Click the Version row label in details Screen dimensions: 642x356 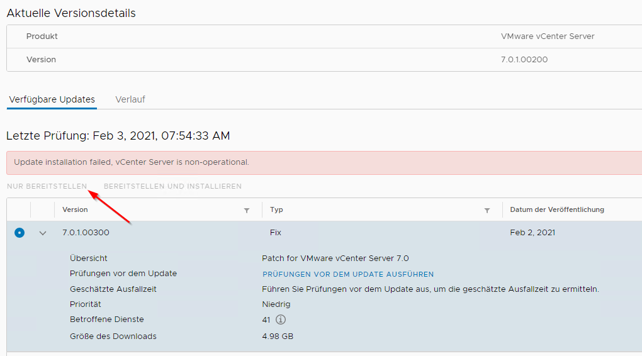41,60
